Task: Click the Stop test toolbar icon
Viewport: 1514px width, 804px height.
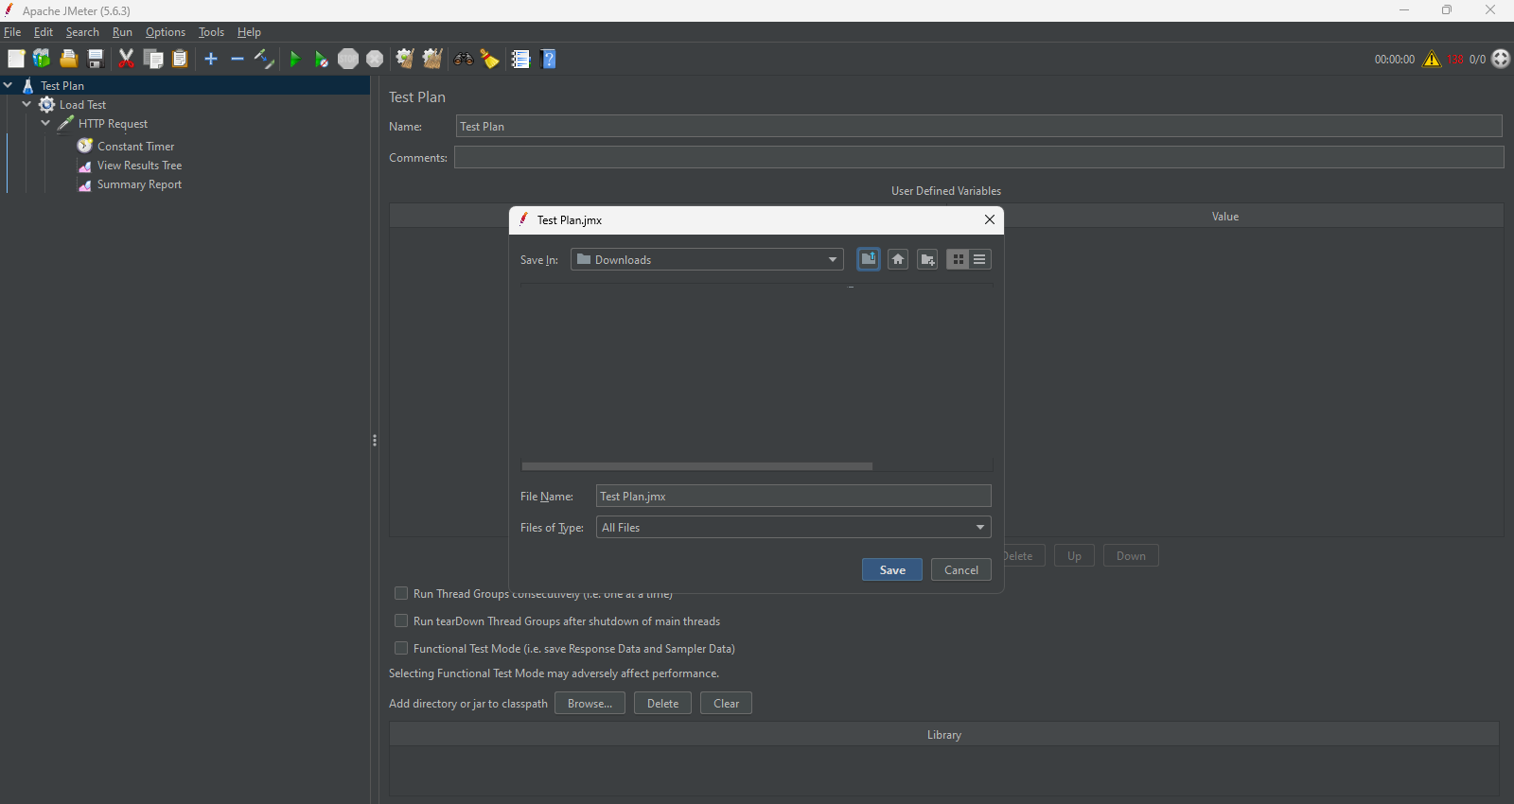Action: (348, 59)
